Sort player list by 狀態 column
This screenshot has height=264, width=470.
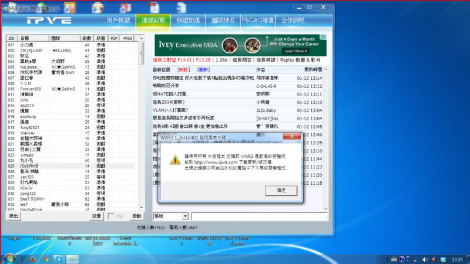100,38
